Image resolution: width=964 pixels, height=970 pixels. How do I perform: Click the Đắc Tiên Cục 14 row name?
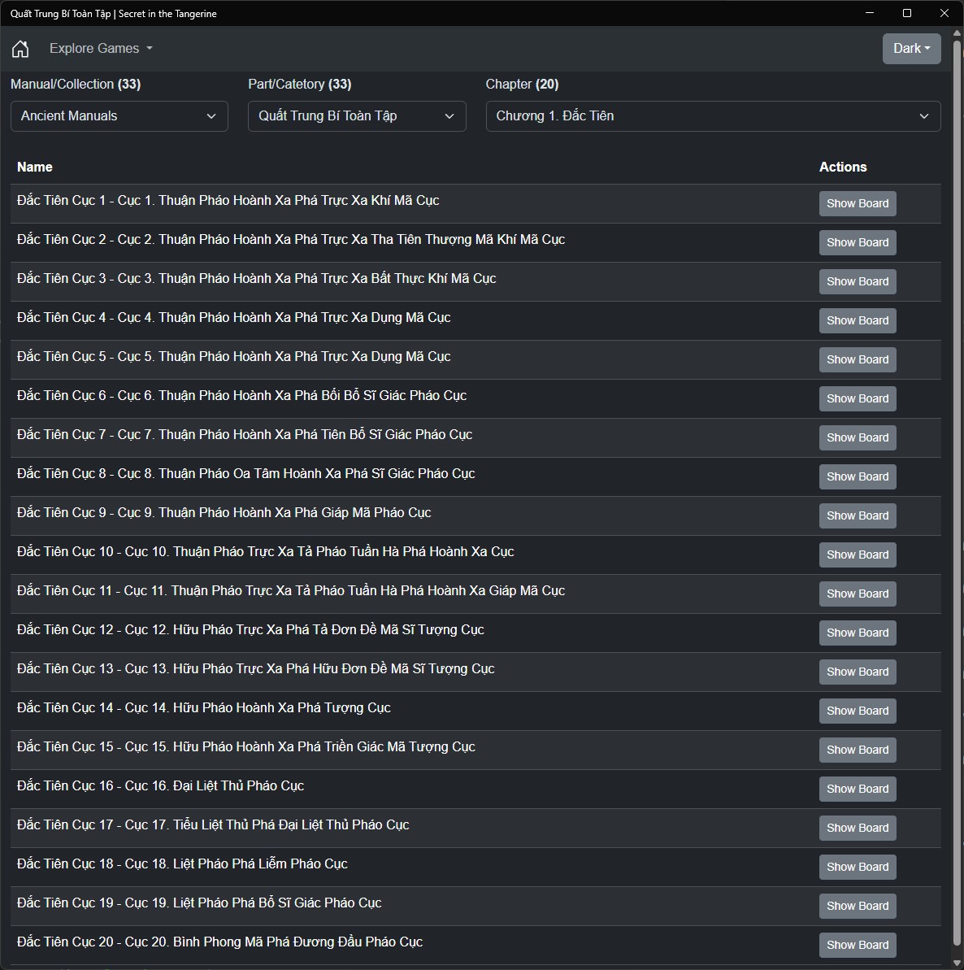[x=204, y=708]
